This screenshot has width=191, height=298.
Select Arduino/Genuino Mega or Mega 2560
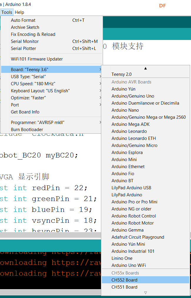(x=146, y=117)
